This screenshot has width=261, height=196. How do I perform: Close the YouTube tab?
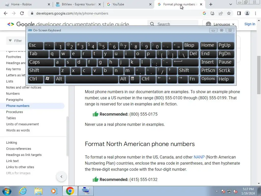(x=150, y=4)
